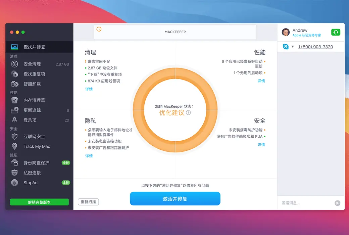Call the 1 (800) 903-7320 phone link
The width and height of the screenshot is (349, 235).
315,47
